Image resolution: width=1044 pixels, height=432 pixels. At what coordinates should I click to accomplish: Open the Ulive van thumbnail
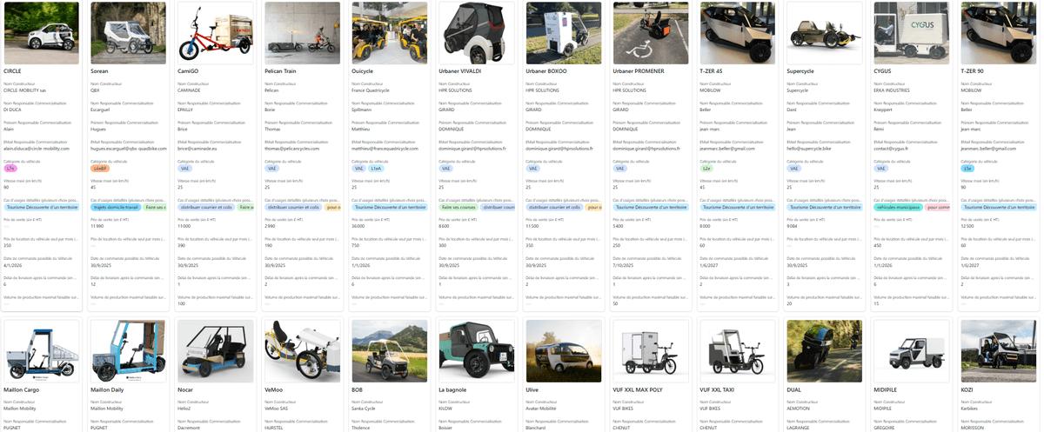coord(563,351)
